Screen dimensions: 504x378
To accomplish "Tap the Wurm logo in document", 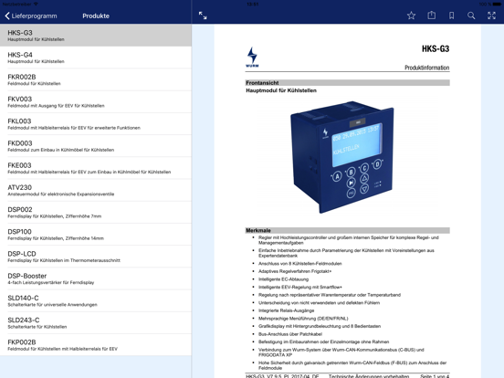I will click(252, 57).
